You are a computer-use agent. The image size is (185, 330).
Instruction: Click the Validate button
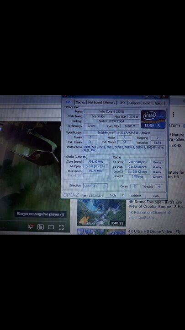(x=136, y=196)
